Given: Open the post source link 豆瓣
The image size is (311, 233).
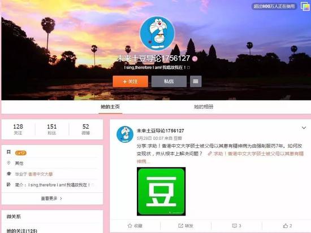Looking at the screenshot, I should (178, 138).
